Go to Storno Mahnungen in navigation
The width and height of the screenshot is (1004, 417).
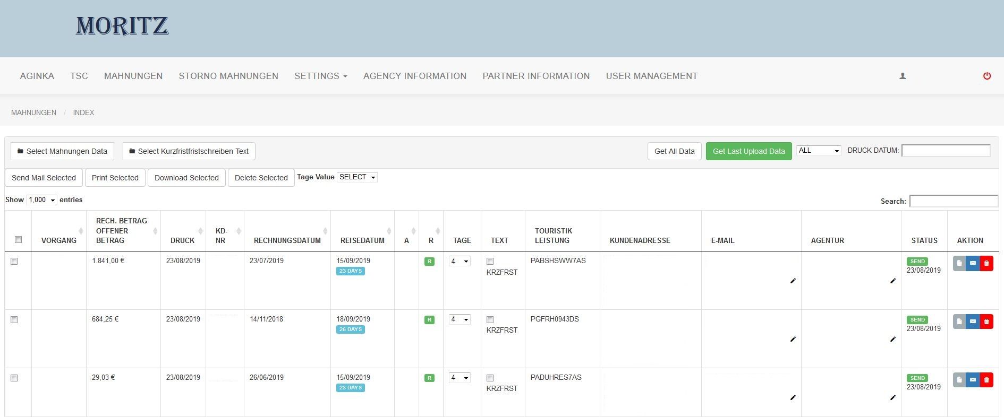228,76
